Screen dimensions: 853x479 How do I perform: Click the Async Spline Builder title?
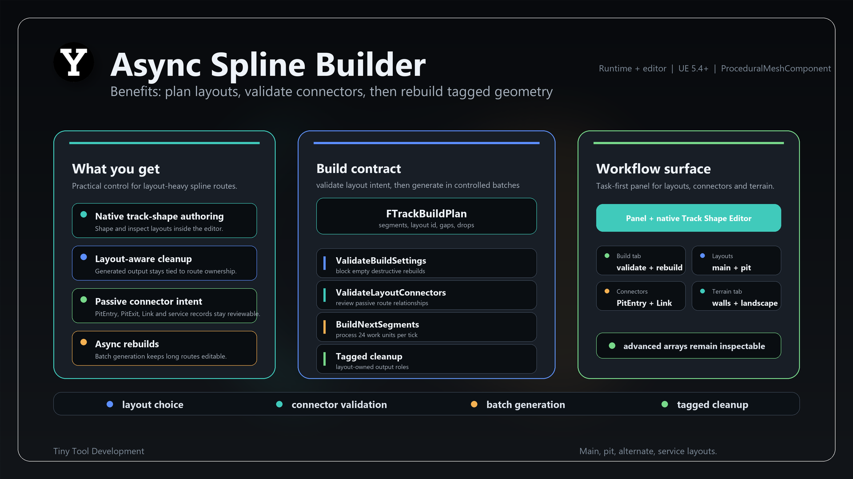pos(268,65)
